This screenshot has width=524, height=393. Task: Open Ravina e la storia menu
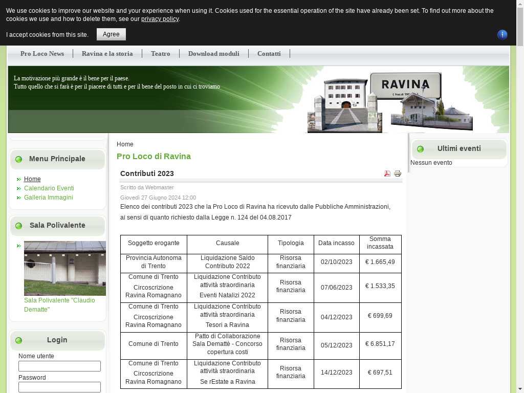(x=107, y=54)
